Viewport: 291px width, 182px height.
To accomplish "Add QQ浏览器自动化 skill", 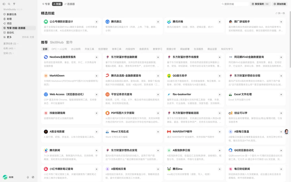I will click(281, 150).
